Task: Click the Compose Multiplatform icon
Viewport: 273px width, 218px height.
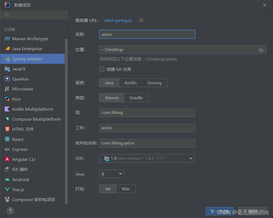Action: (x=7, y=119)
